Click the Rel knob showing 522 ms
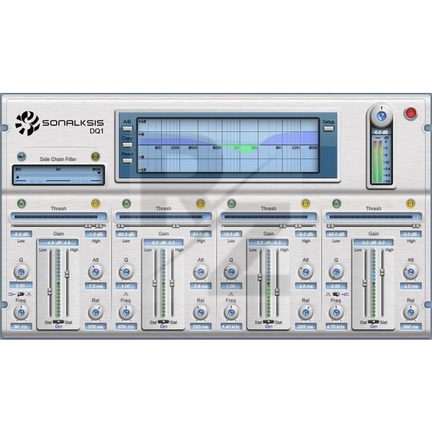432x432 pixels. pos(305,312)
